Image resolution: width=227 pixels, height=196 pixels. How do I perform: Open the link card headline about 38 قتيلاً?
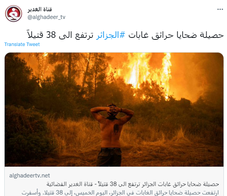133,184
